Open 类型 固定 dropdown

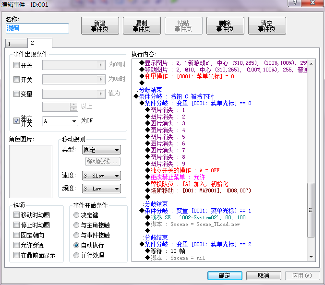point(101,150)
